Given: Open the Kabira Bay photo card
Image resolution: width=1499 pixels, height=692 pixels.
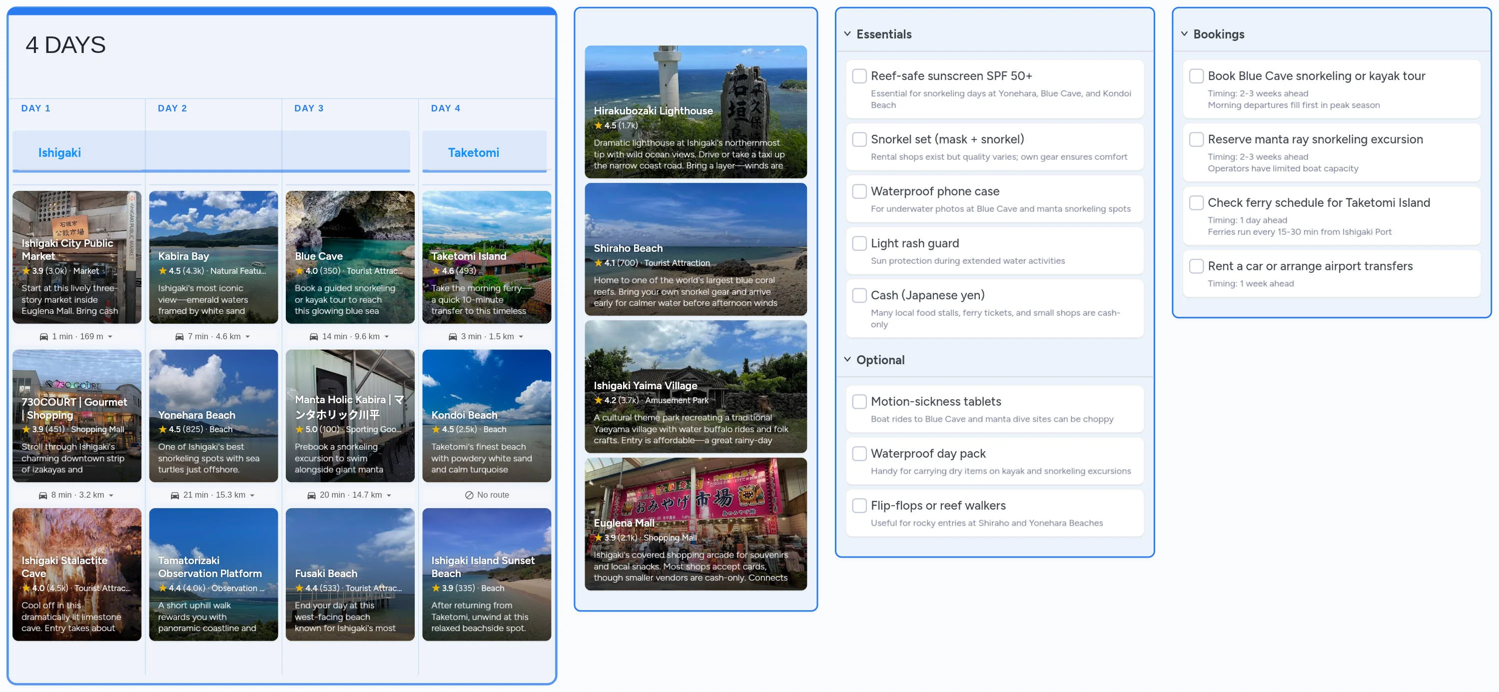Looking at the screenshot, I should (x=213, y=257).
